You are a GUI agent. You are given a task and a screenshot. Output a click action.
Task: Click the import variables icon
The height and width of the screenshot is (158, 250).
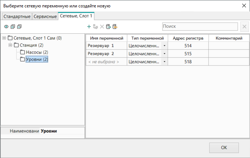click(115, 27)
